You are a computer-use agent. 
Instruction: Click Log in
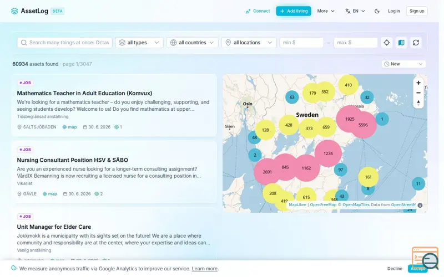394,11
